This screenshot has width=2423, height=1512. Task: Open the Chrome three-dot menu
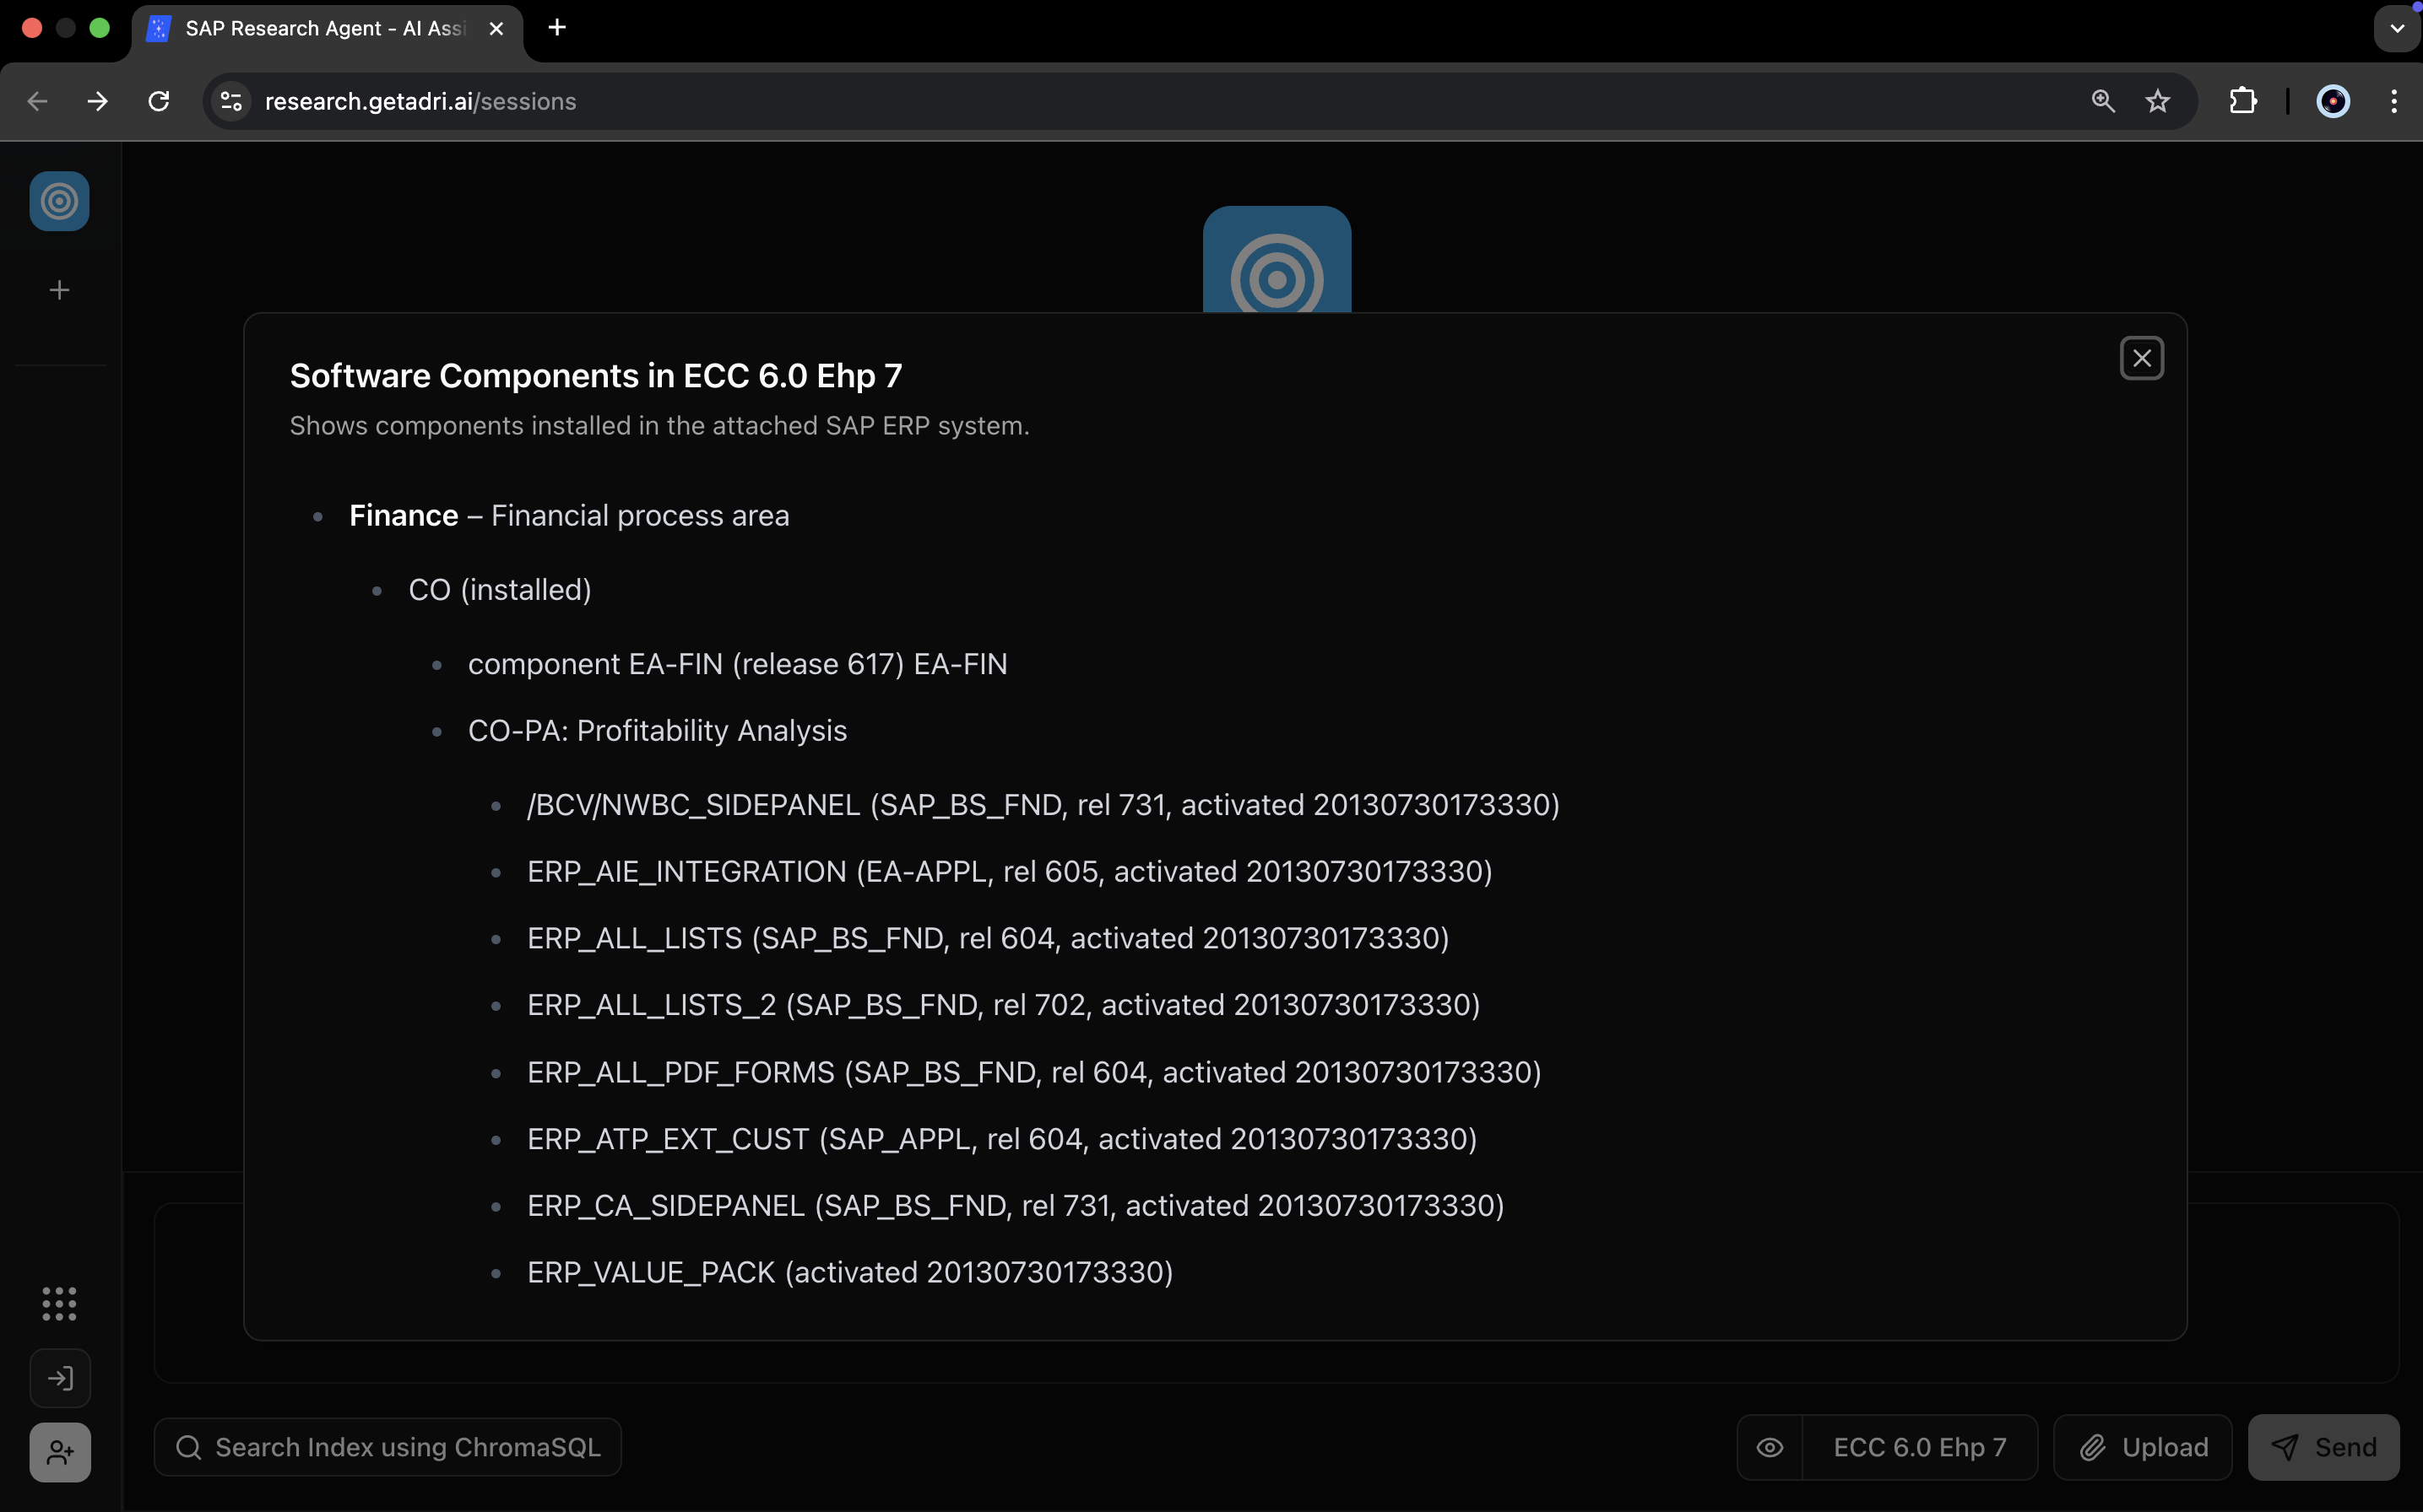2393,101
